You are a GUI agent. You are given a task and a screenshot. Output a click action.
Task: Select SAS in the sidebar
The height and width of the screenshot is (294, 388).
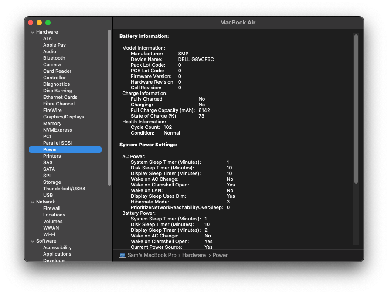(x=48, y=162)
